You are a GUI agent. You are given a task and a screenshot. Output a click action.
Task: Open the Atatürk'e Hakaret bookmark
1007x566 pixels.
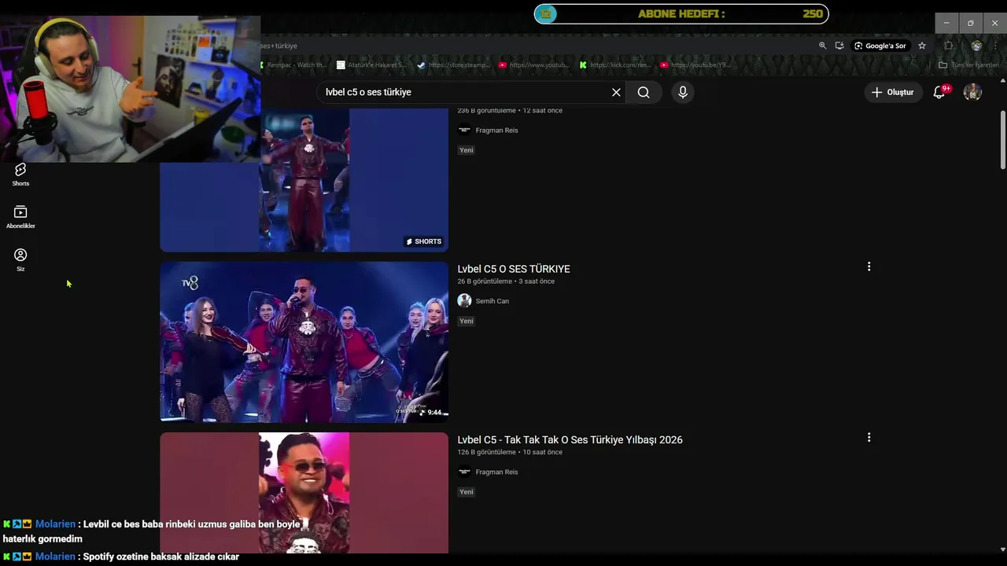coord(371,65)
